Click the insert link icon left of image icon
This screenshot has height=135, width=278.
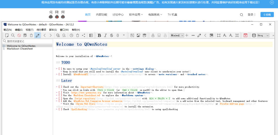[x=132, y=36]
